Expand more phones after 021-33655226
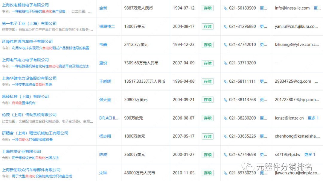 [263, 136]
